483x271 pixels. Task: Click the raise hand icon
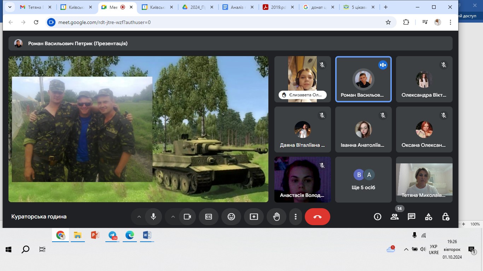point(277,217)
